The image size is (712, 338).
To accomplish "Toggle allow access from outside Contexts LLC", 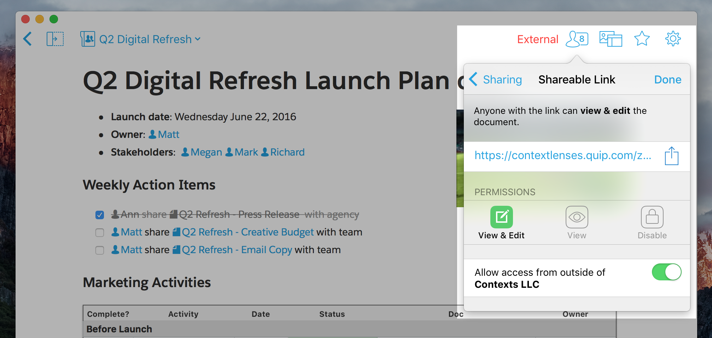I will [666, 272].
